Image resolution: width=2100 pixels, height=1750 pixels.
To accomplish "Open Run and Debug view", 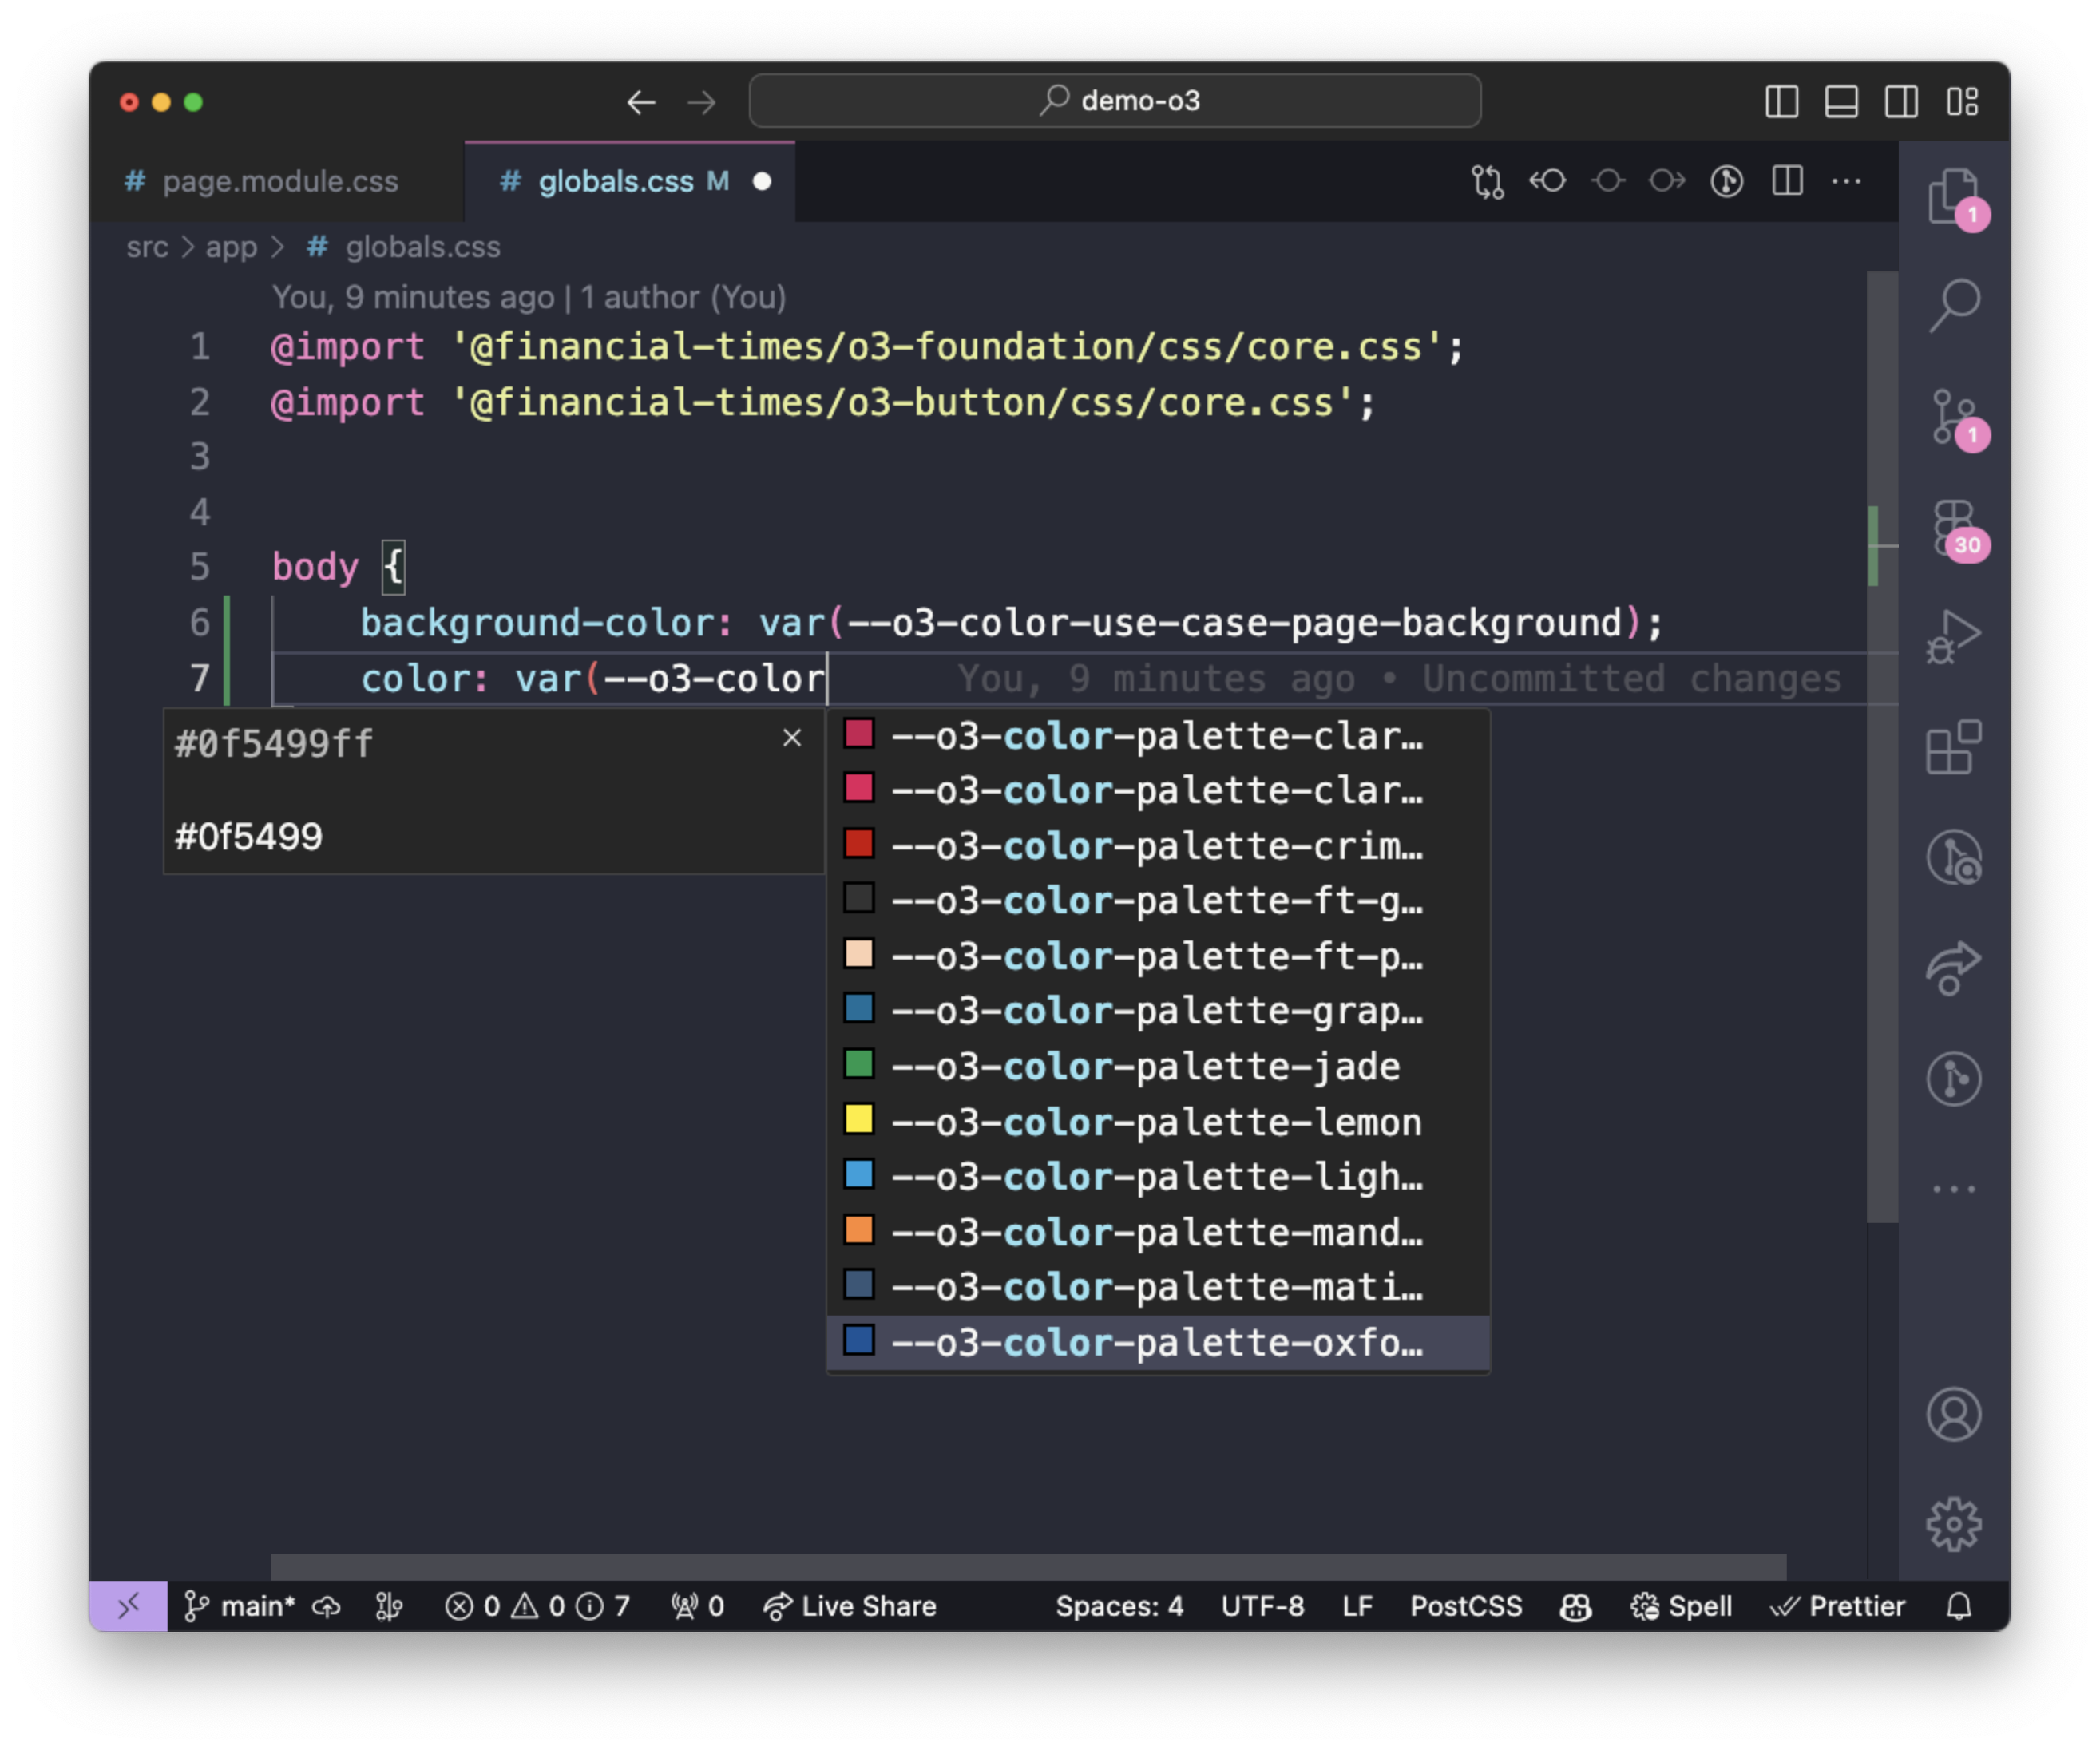I will click(x=1953, y=637).
